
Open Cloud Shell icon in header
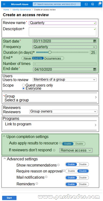pos(86,4)
